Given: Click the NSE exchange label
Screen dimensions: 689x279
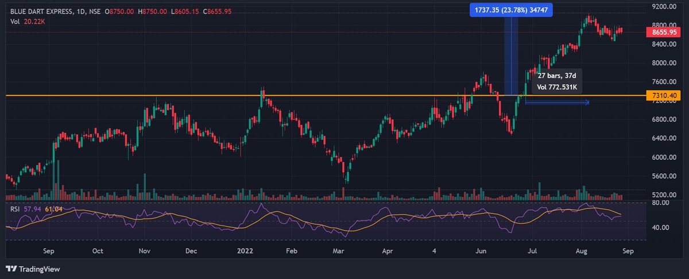Looking at the screenshot, I should [x=95, y=11].
